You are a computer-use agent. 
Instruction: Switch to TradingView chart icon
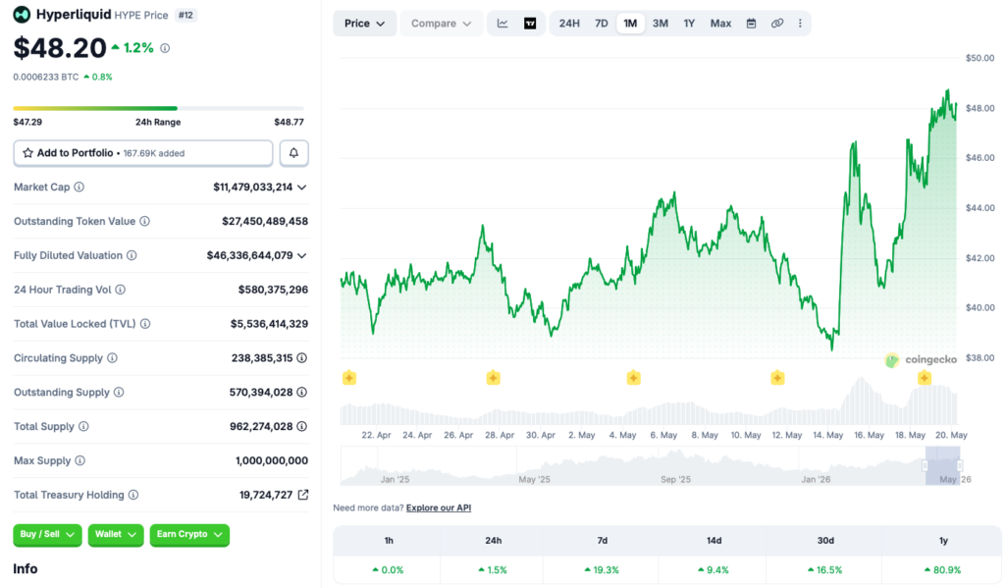530,24
